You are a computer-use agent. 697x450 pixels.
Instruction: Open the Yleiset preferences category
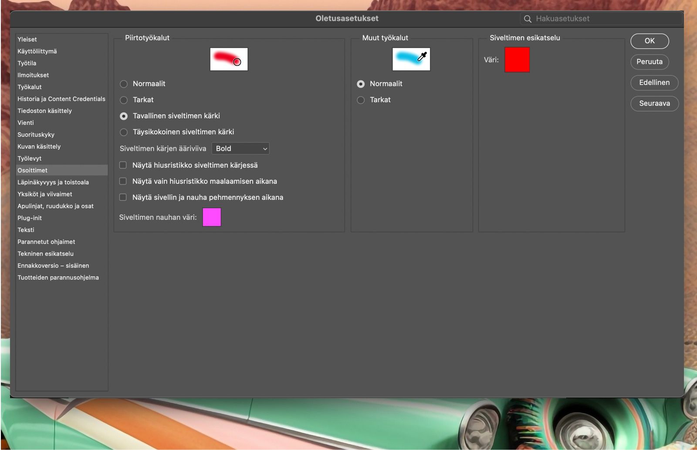[62, 39]
